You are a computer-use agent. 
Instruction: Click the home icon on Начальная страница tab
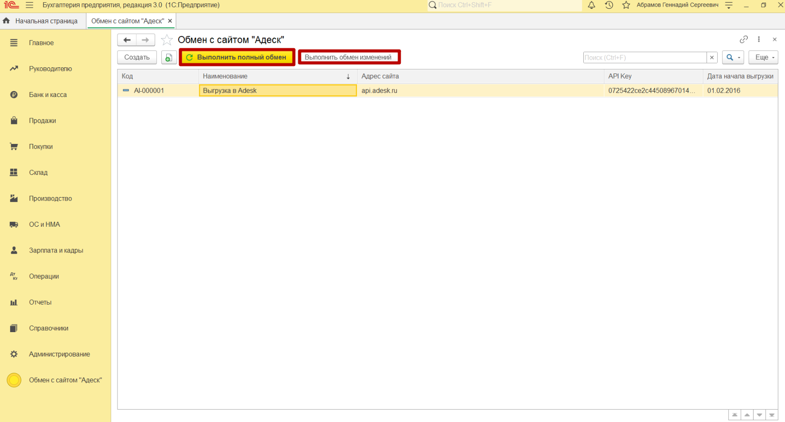(6, 21)
